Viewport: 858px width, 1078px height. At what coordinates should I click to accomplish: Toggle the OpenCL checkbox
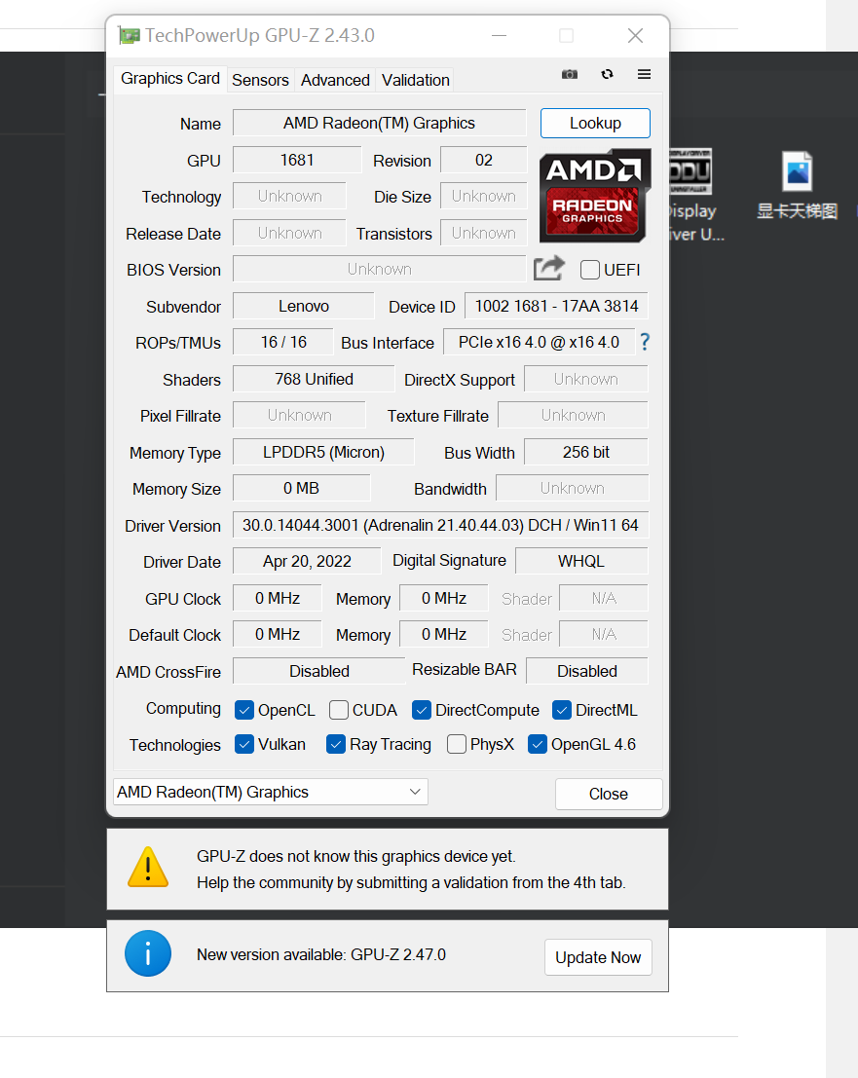point(244,710)
